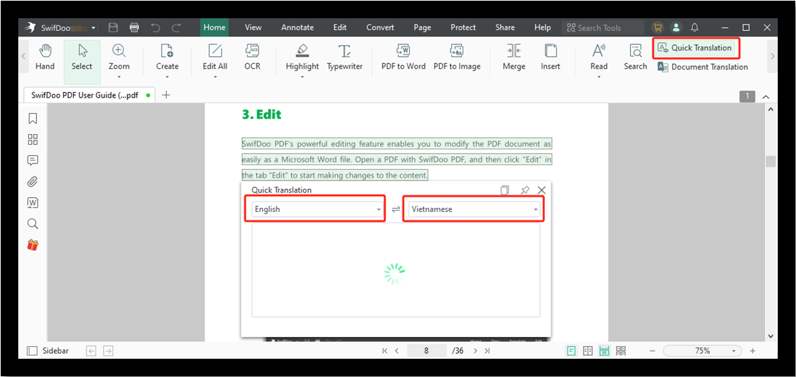Select the Hand tool
Screen dimensions: 796x377
click(45, 57)
